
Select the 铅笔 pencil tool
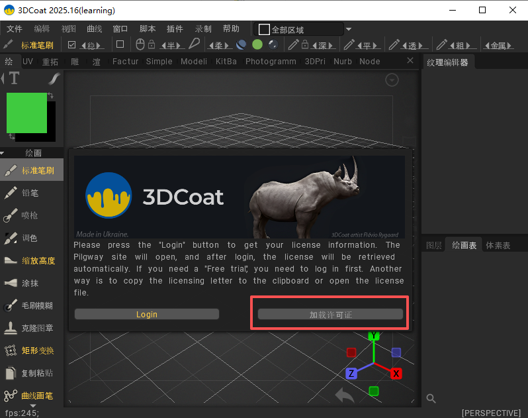coord(31,193)
